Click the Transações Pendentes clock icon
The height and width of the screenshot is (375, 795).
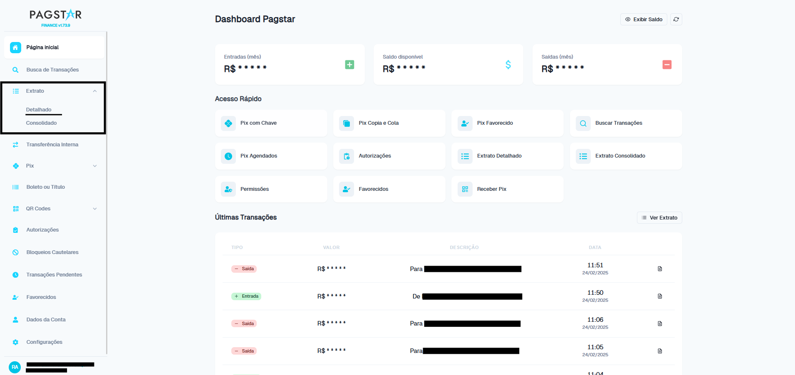(15, 275)
